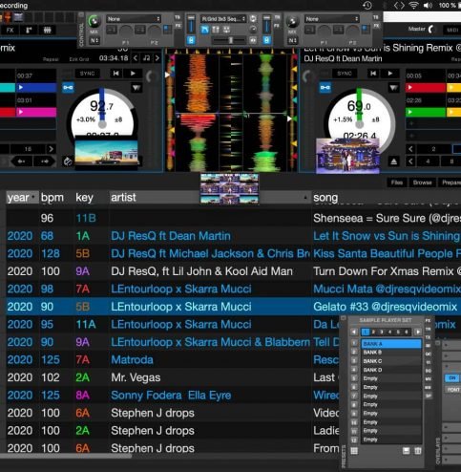
Task: Open the center R:Grid 3x3 Seq dropdown
Action: pos(223,19)
